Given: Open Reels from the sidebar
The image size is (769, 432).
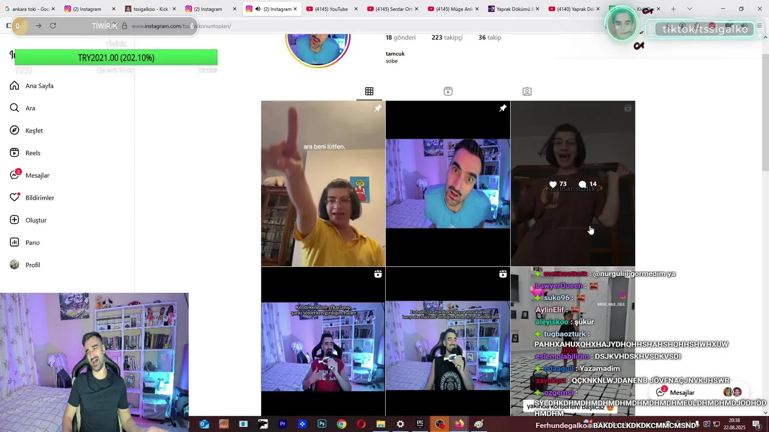Looking at the screenshot, I should click(x=25, y=153).
